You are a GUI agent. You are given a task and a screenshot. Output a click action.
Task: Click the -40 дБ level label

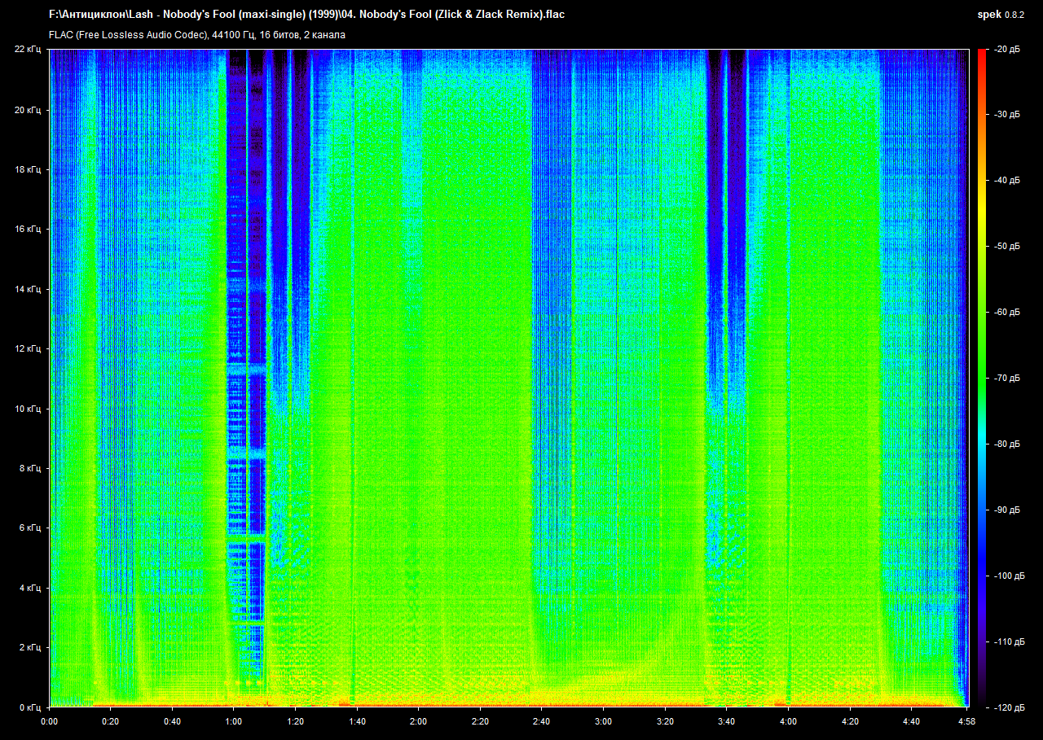pyautogui.click(x=1007, y=181)
